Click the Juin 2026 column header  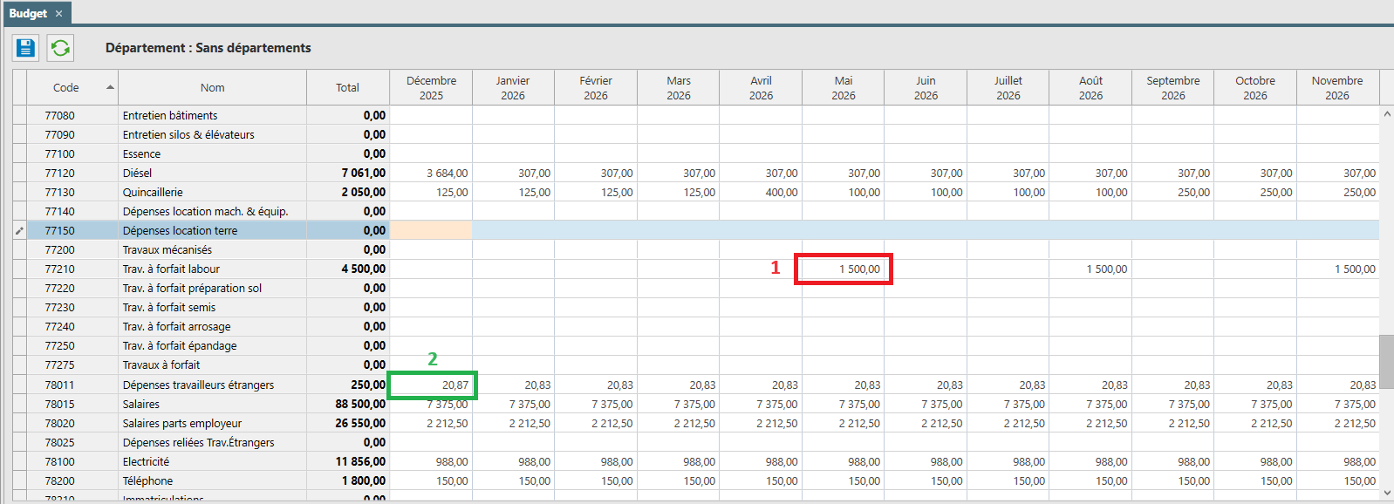(x=926, y=87)
